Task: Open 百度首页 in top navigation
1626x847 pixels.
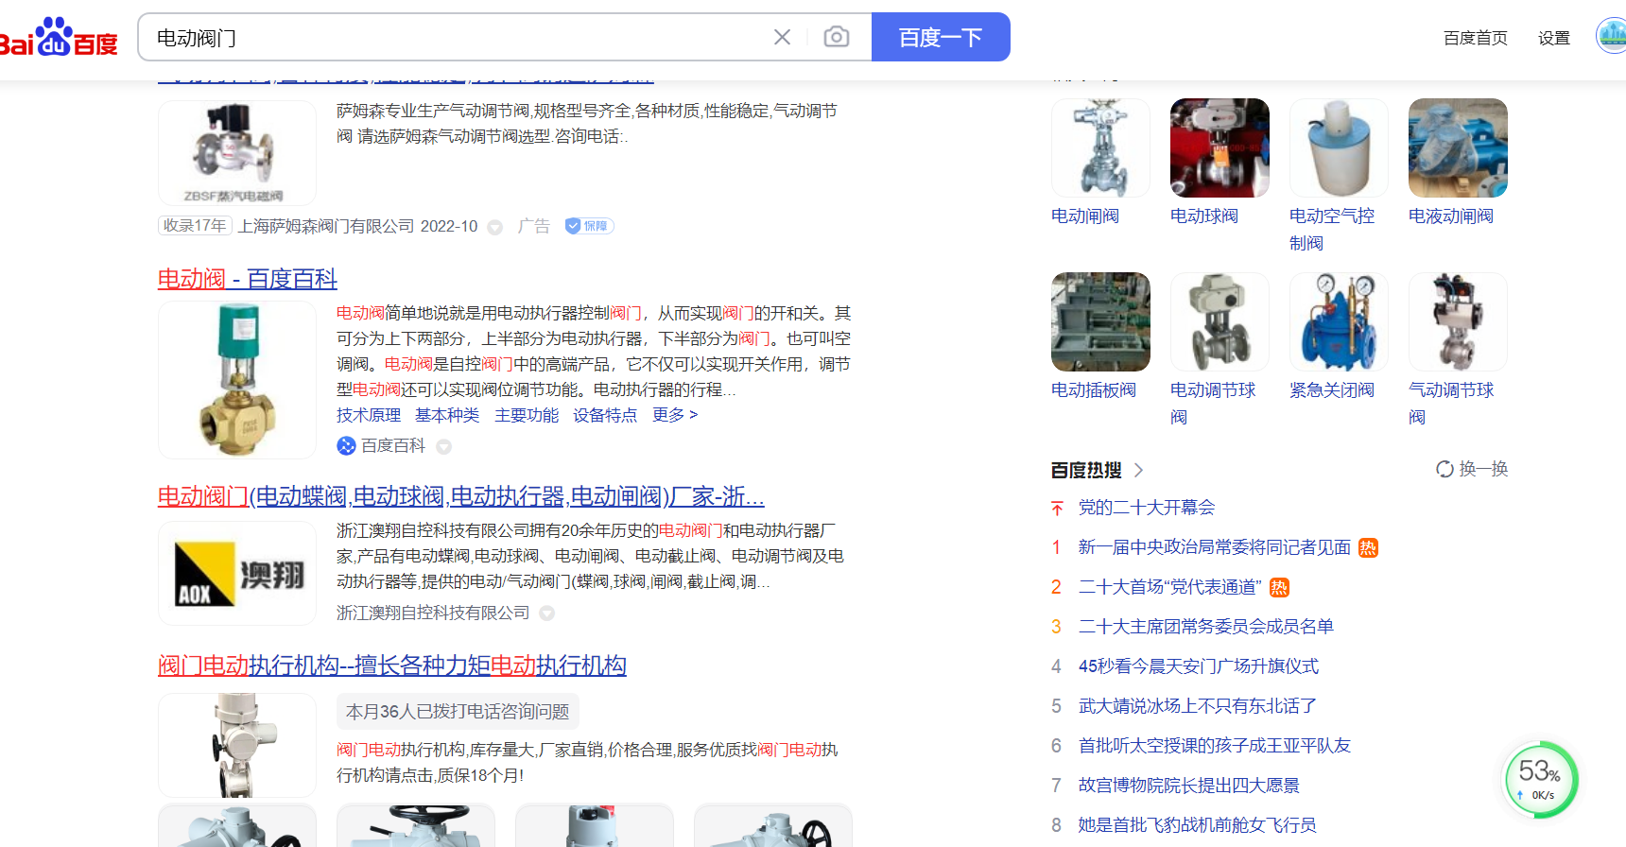Action: (1475, 38)
